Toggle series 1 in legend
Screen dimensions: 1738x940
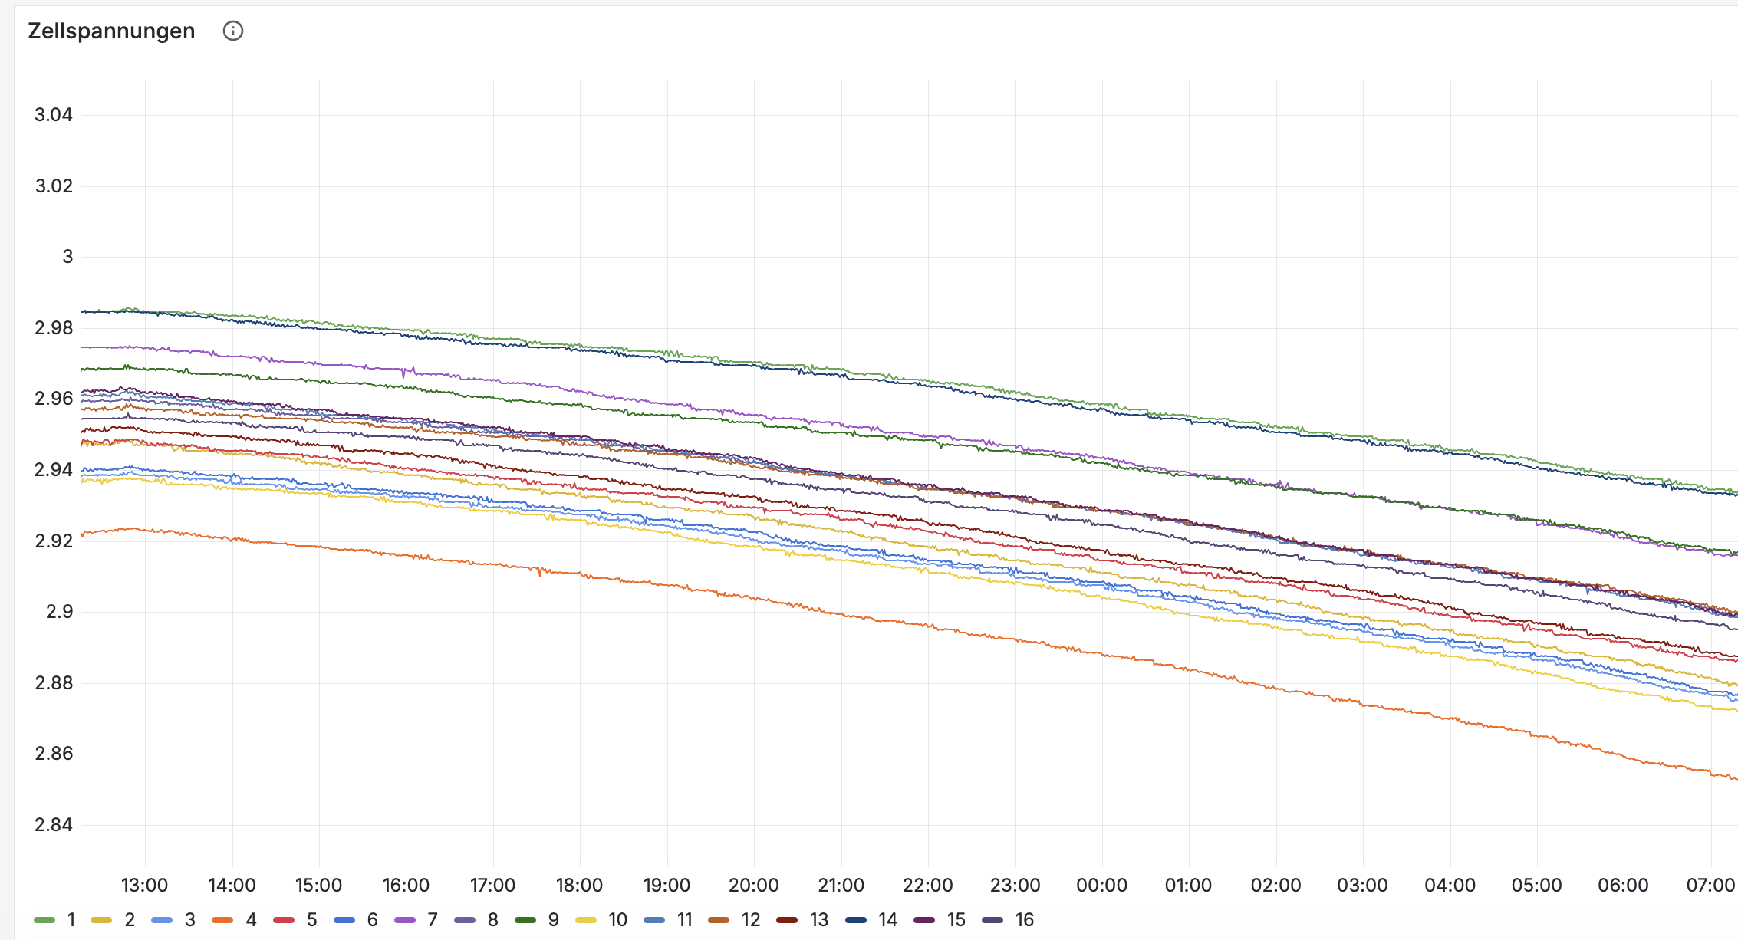pyautogui.click(x=71, y=920)
